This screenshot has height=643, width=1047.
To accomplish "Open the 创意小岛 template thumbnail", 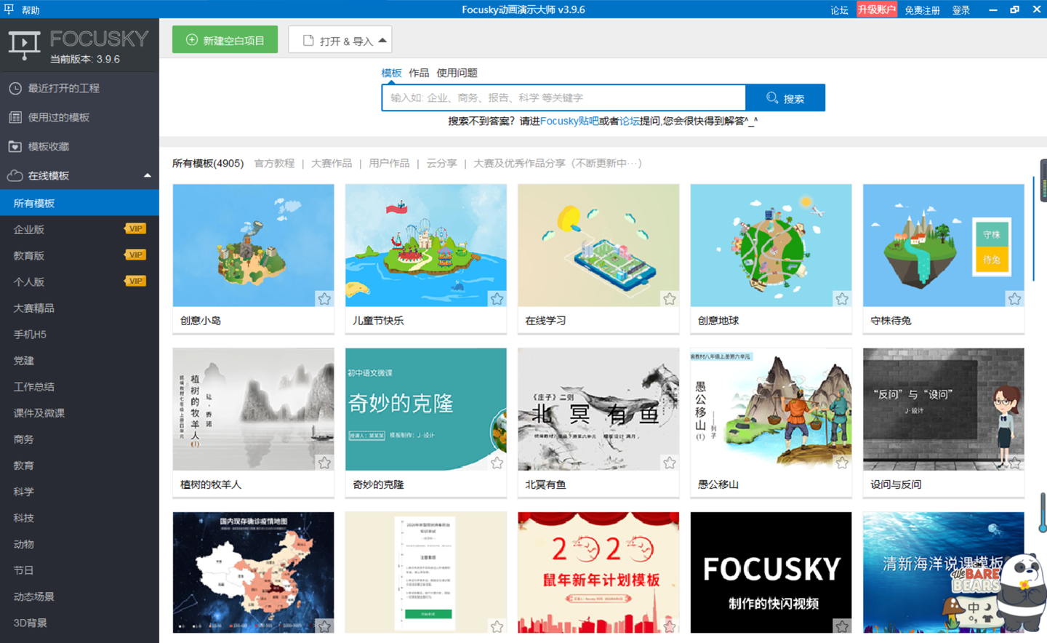I will pyautogui.click(x=253, y=245).
